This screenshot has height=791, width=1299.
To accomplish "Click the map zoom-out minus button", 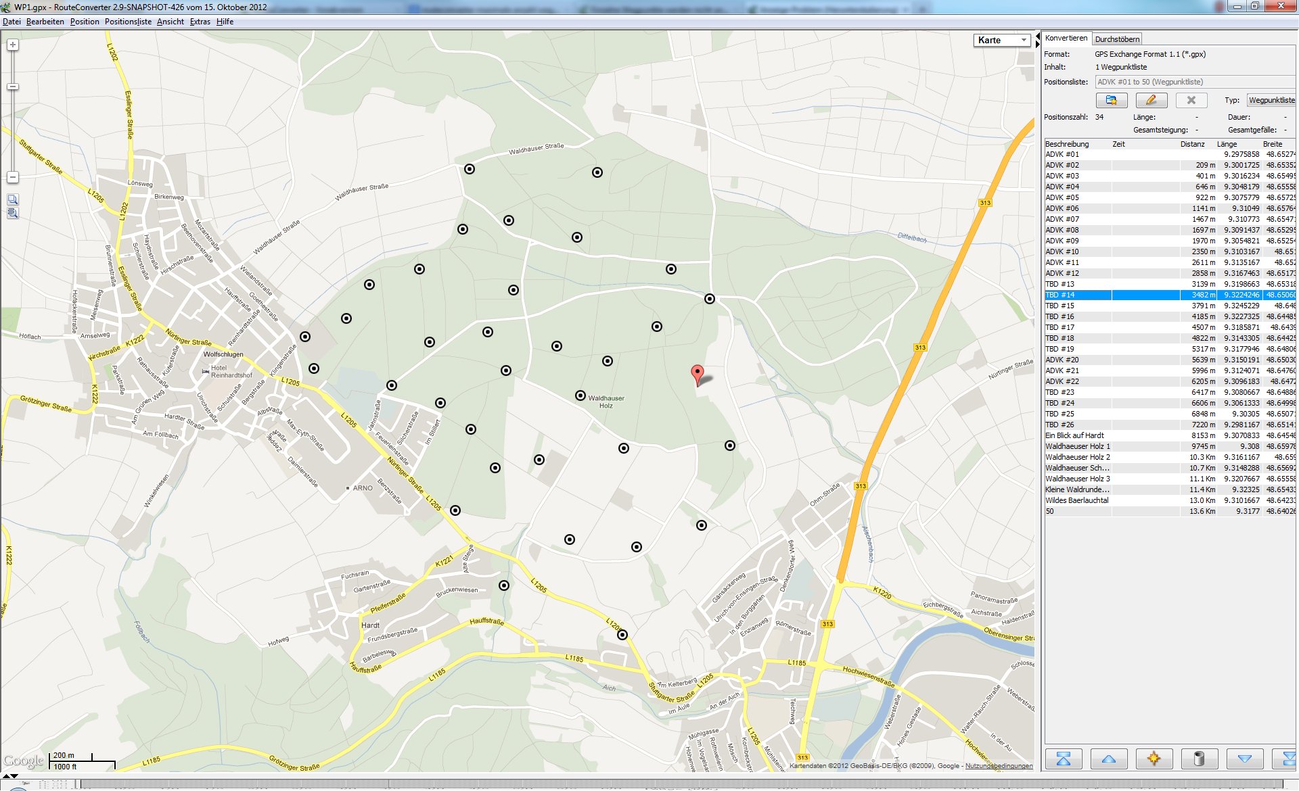I will (x=13, y=177).
